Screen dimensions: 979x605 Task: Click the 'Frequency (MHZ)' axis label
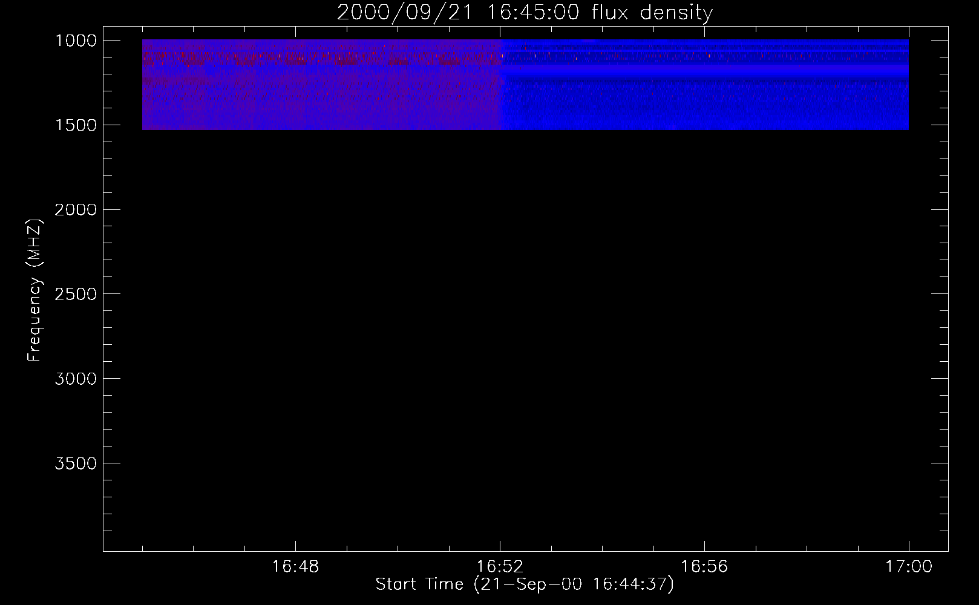pyautogui.click(x=34, y=290)
